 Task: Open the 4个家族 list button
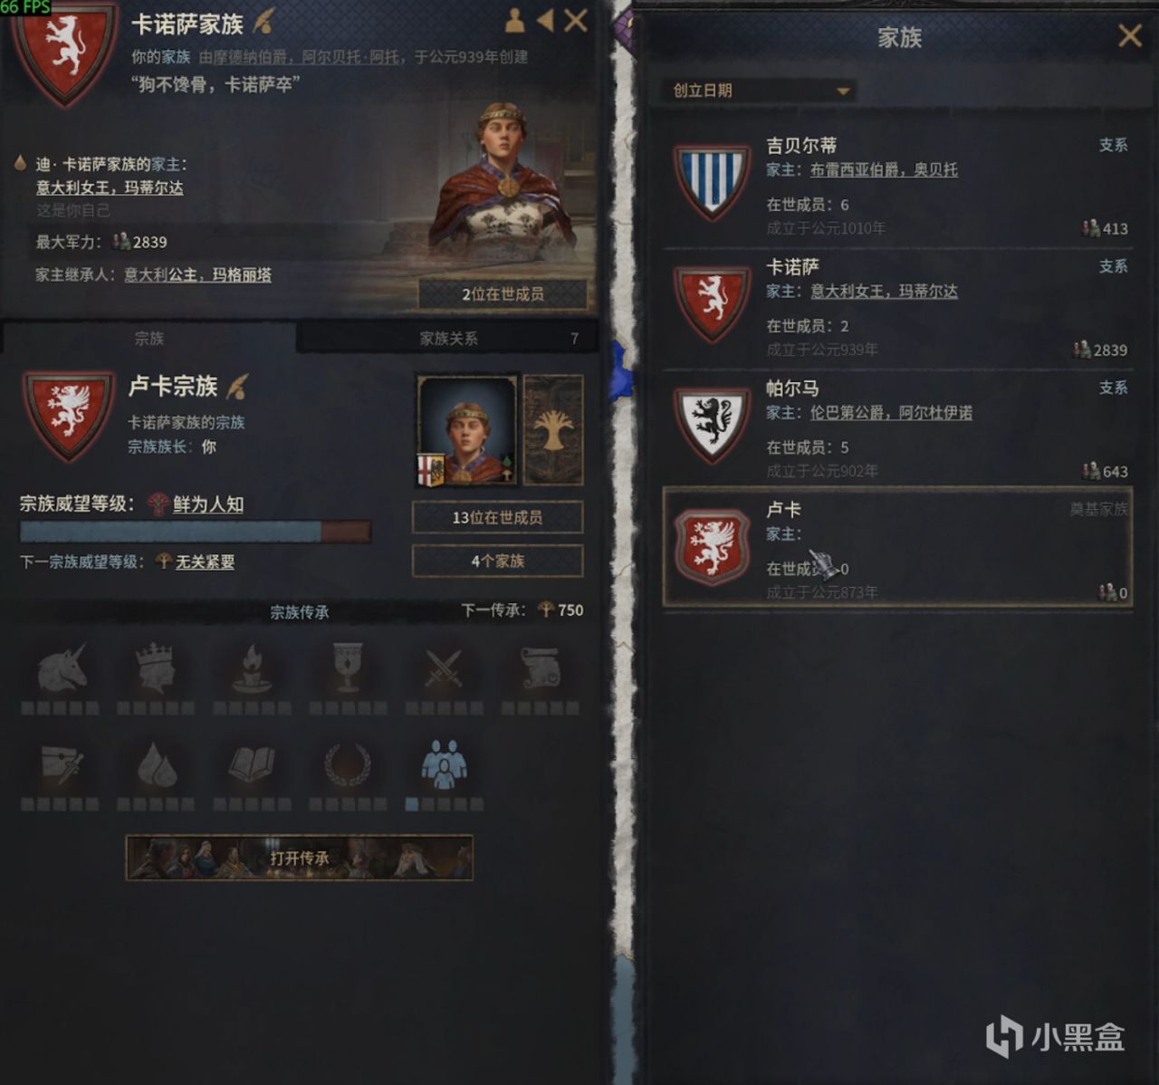497,562
